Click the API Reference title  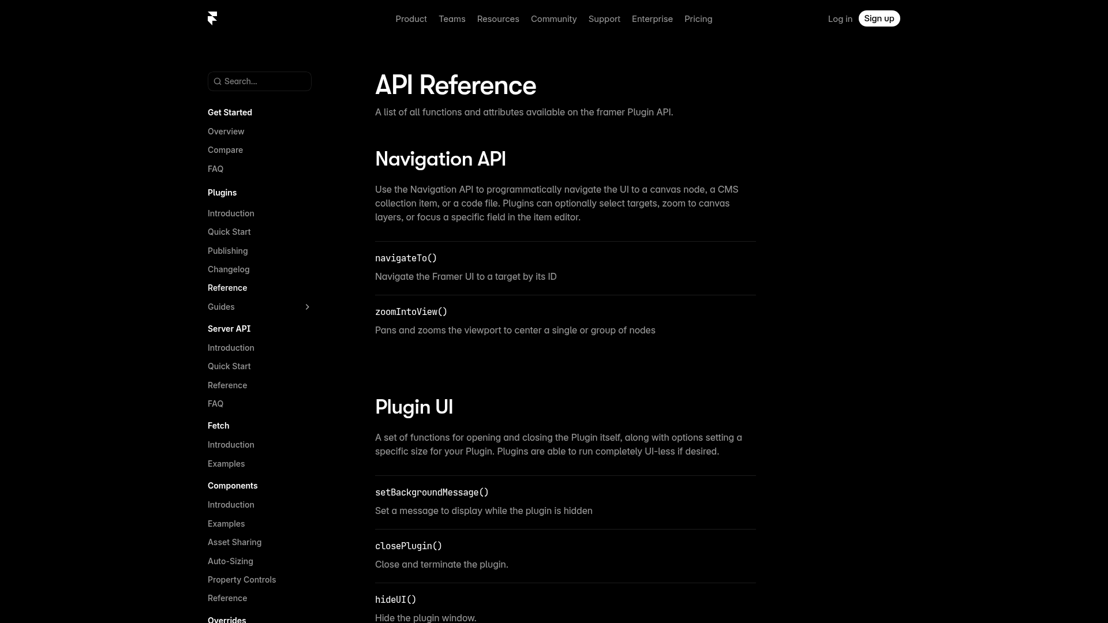(x=455, y=85)
